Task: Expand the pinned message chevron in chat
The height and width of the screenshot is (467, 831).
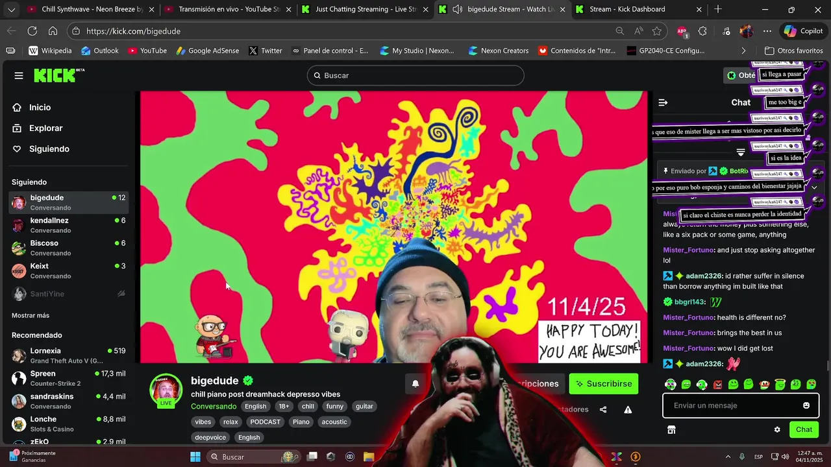Action: (814, 187)
